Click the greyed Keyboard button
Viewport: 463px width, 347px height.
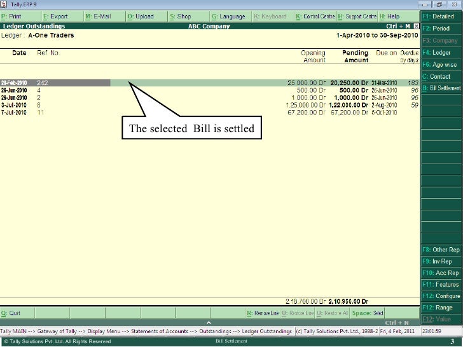pyautogui.click(x=273, y=17)
